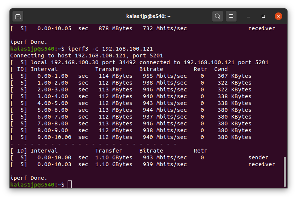Click port 34492 in connection line

[x=119, y=62]
